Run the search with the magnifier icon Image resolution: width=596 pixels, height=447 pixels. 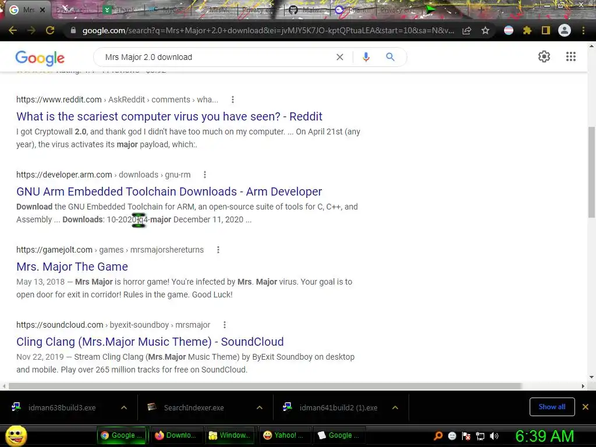tap(391, 57)
